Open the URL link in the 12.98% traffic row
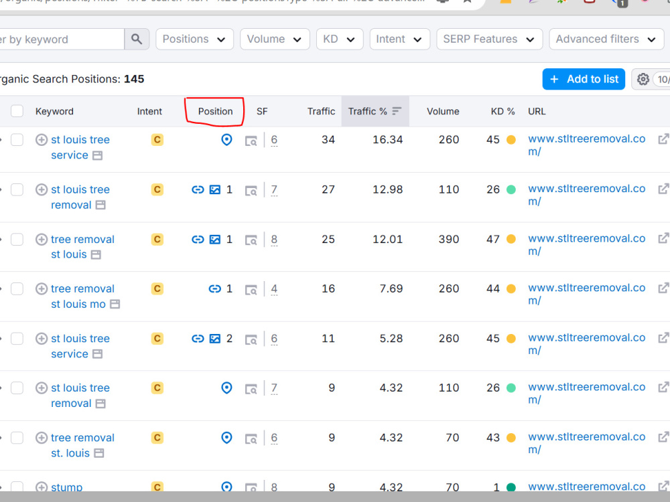This screenshot has width=670, height=502. coord(587,195)
